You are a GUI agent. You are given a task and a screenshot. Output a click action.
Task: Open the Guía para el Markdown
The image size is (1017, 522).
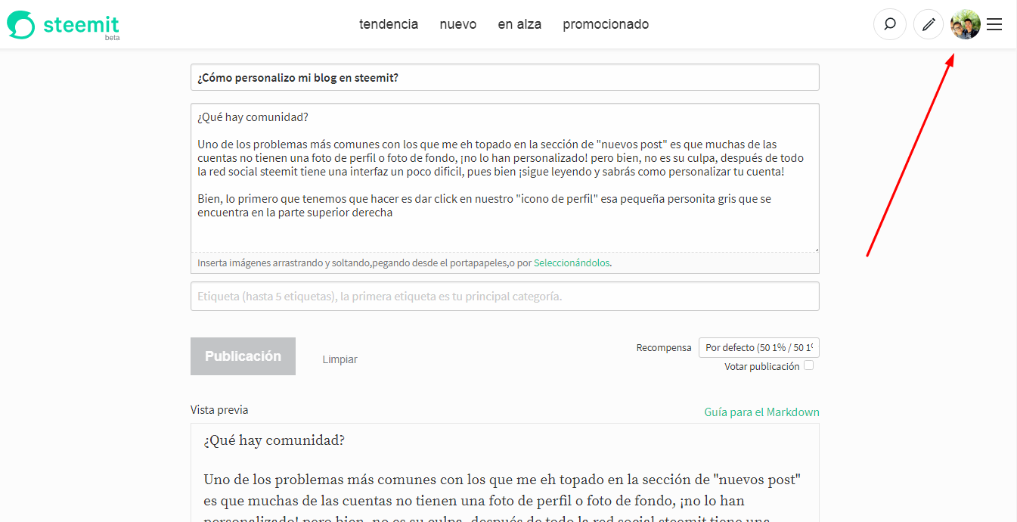click(x=761, y=412)
